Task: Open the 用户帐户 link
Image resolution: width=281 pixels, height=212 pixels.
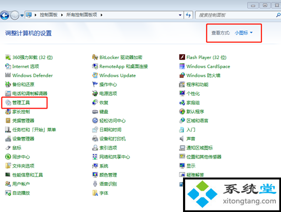Action: coord(21,184)
